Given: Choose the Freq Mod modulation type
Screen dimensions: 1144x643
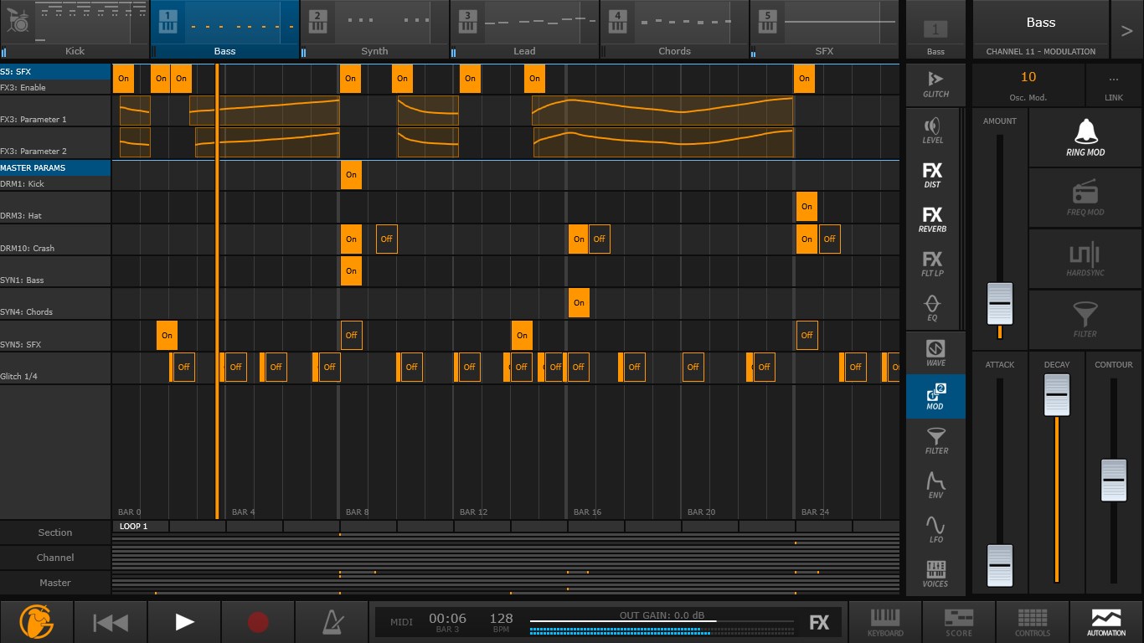Looking at the screenshot, I should click(1085, 198).
